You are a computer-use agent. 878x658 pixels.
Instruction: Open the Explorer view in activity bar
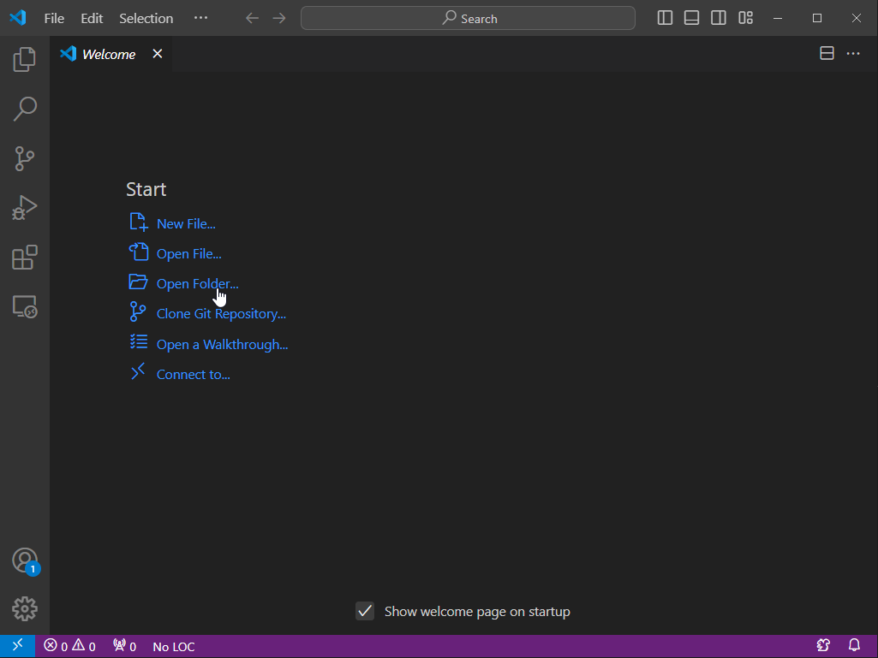point(25,59)
